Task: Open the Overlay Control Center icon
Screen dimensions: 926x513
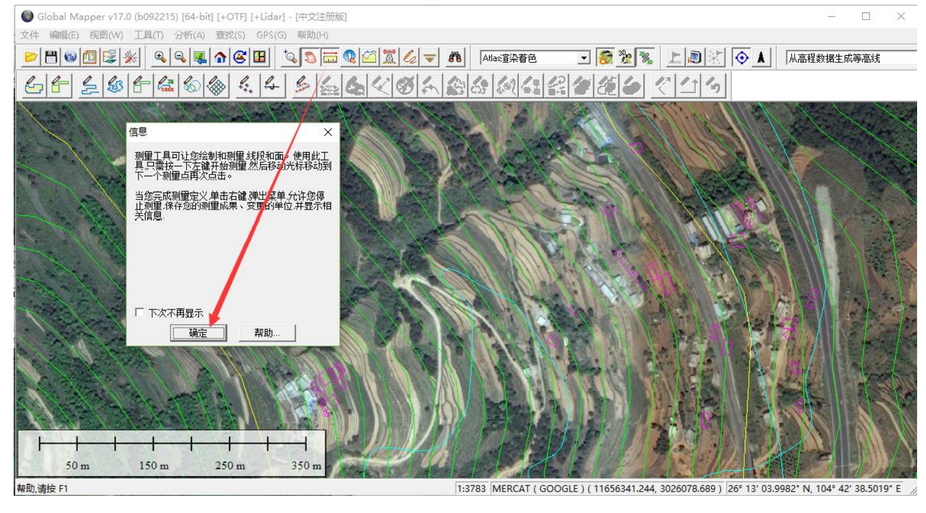Action: click(x=90, y=58)
